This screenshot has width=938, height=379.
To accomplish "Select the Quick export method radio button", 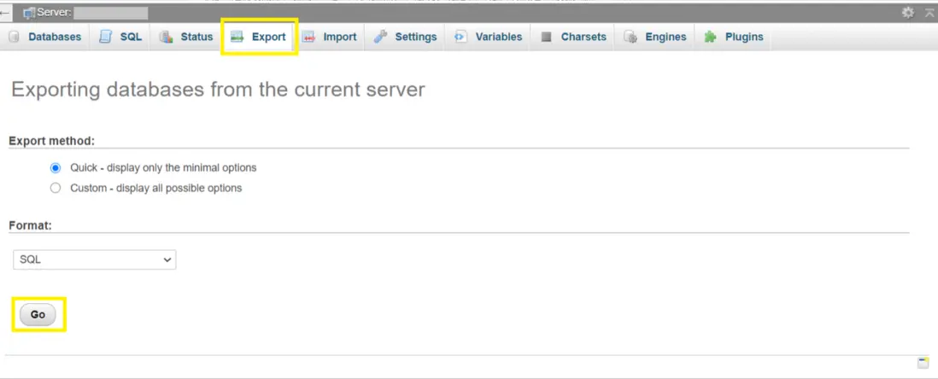I will [x=56, y=168].
